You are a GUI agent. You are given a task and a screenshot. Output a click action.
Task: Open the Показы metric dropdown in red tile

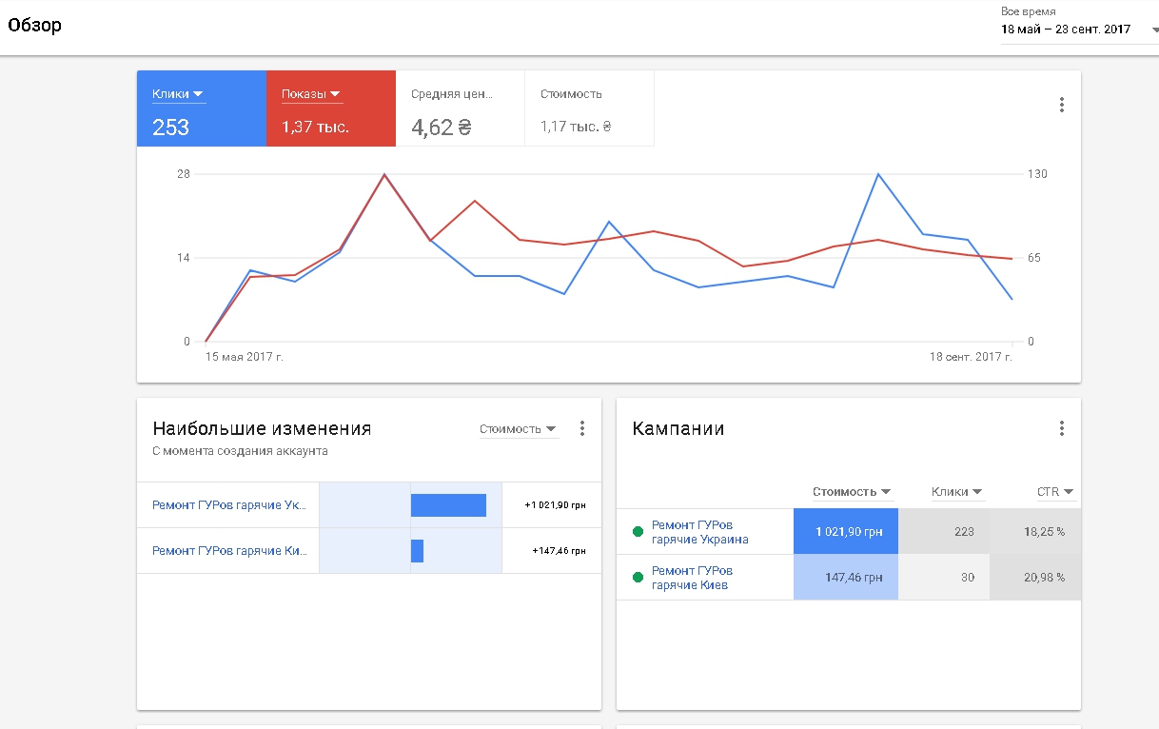pos(311,94)
